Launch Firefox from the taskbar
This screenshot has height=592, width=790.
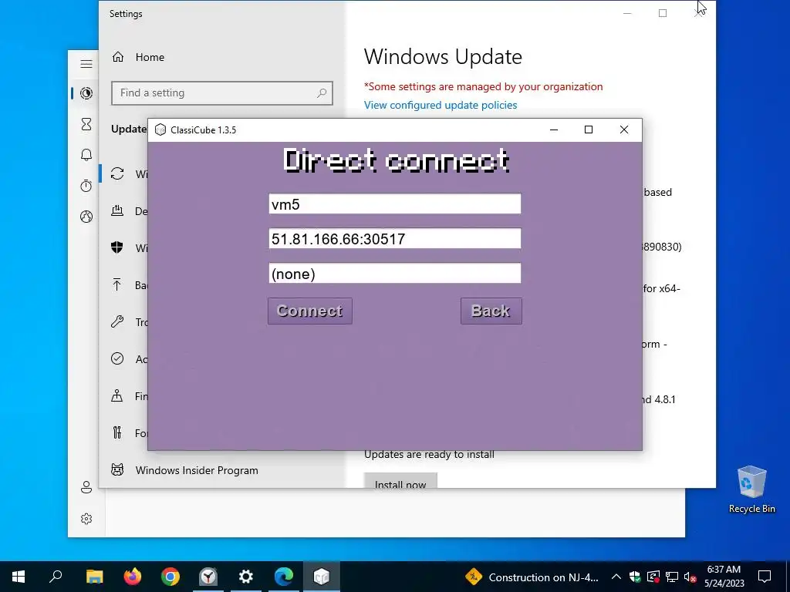click(x=133, y=577)
